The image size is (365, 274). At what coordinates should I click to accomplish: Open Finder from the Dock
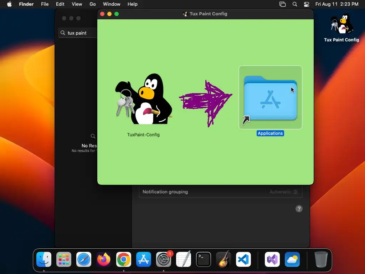point(44,259)
